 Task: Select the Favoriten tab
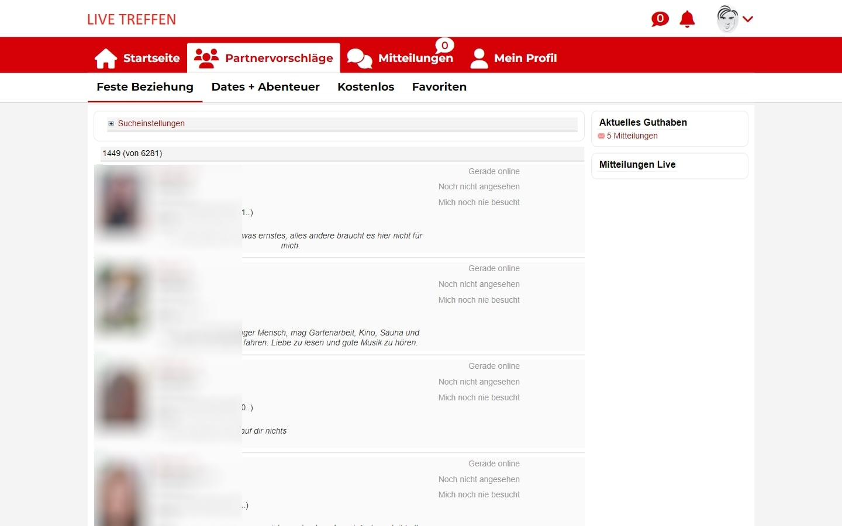pyautogui.click(x=439, y=86)
